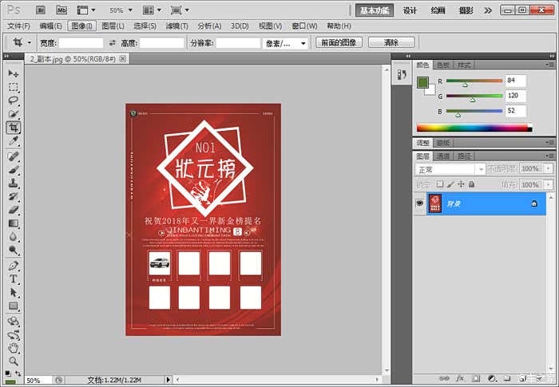Click the color spectrum ramp bar
This screenshot has height=387, width=559.
[x=474, y=128]
